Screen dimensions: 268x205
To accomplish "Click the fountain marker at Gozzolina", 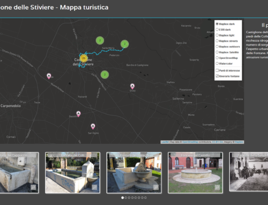I will click(78, 113).
